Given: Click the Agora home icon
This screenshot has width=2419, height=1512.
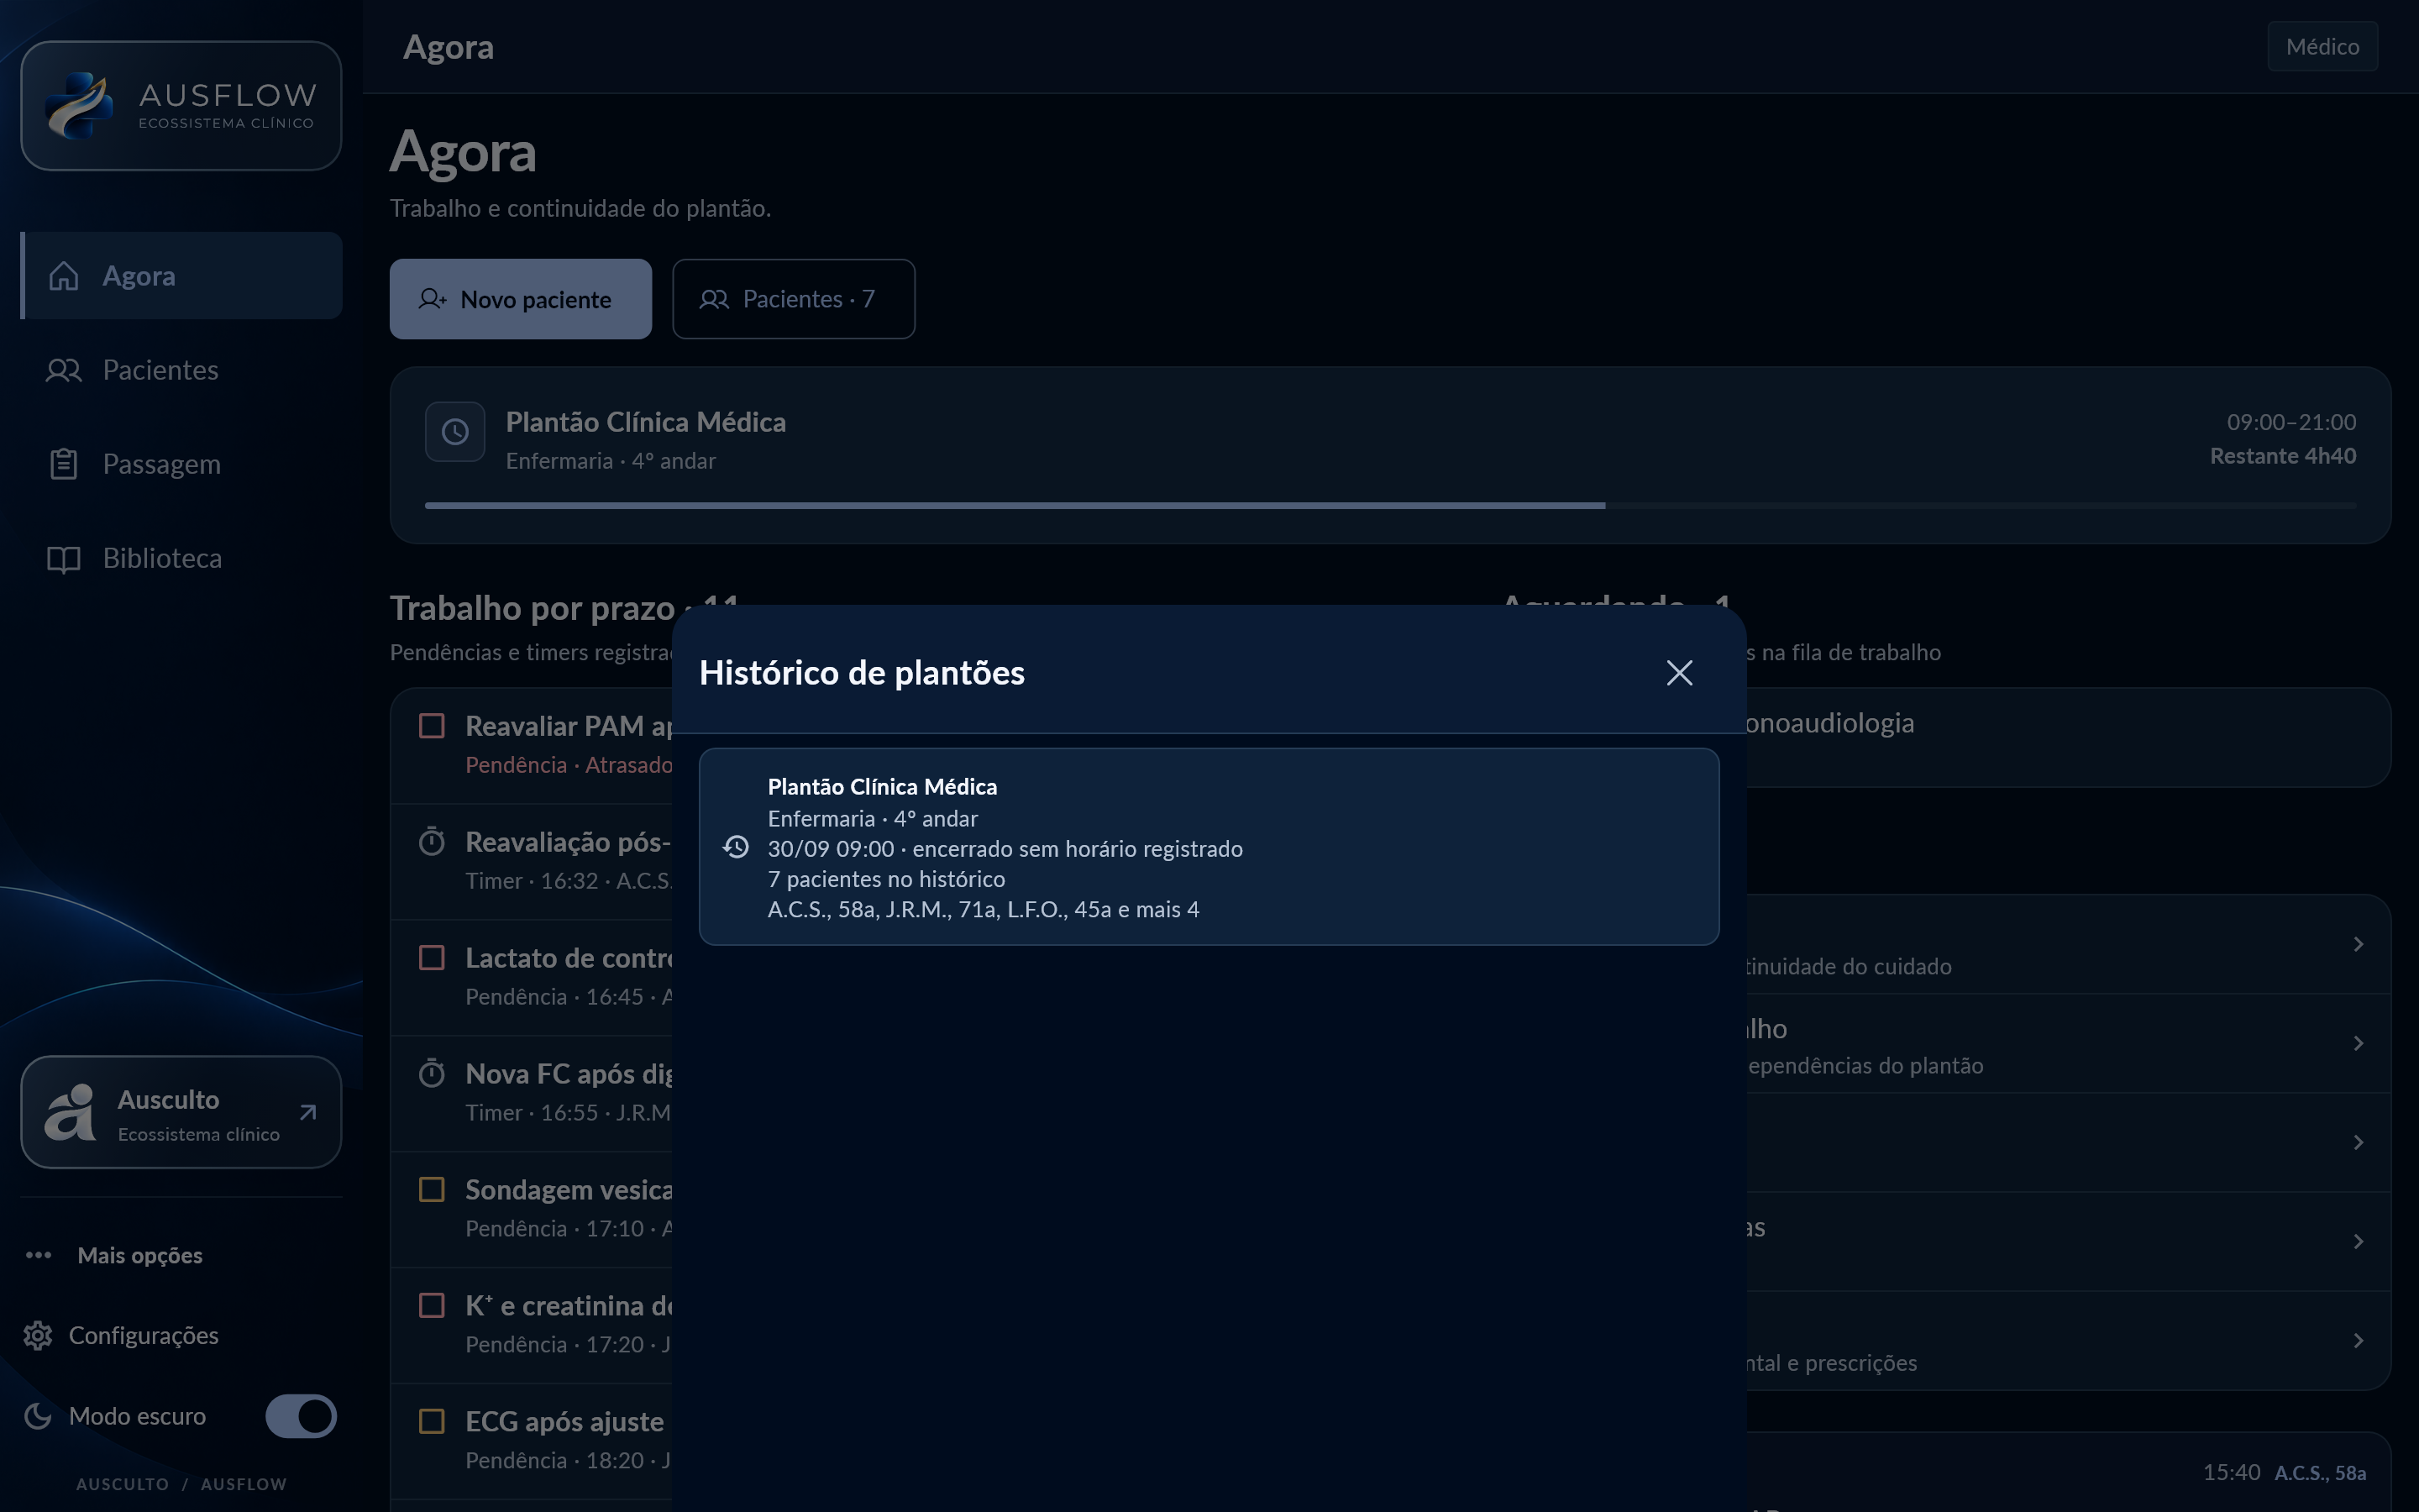Looking at the screenshot, I should 64,276.
